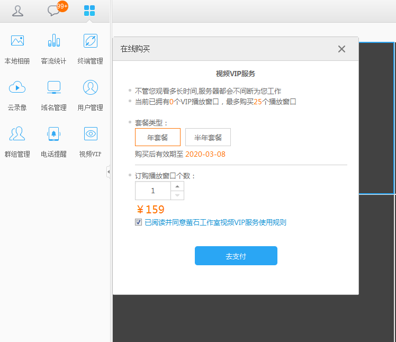Image resolution: width=396 pixels, height=342 pixels.
Task: Click the 去支付 pay button
Action: pos(236,256)
